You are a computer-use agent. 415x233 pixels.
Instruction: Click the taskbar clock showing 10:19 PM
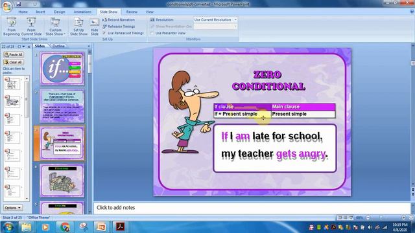click(400, 227)
